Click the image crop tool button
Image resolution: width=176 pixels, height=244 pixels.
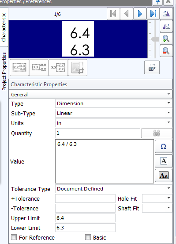(78, 68)
